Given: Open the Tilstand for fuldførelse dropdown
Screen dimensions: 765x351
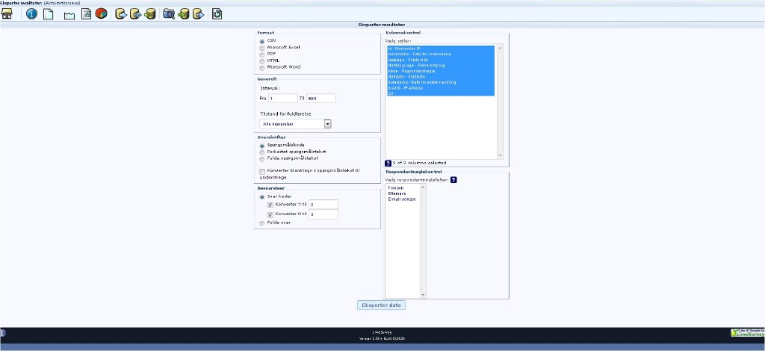Looking at the screenshot, I should click(x=327, y=124).
